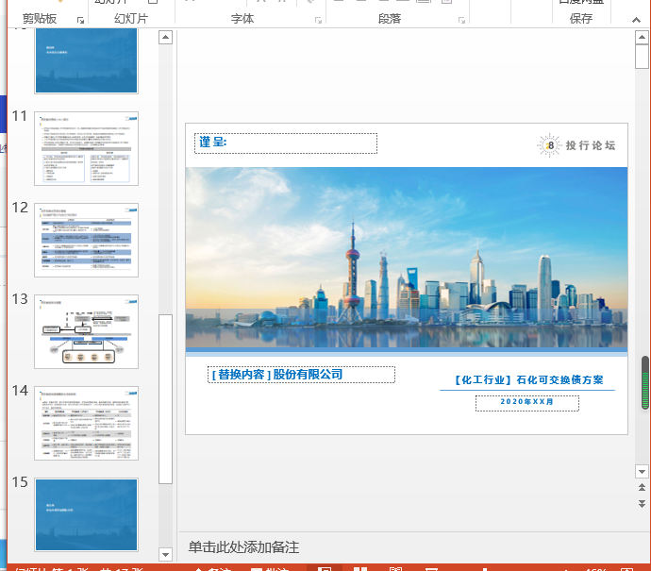Click the 保存 group label

pyautogui.click(x=581, y=19)
